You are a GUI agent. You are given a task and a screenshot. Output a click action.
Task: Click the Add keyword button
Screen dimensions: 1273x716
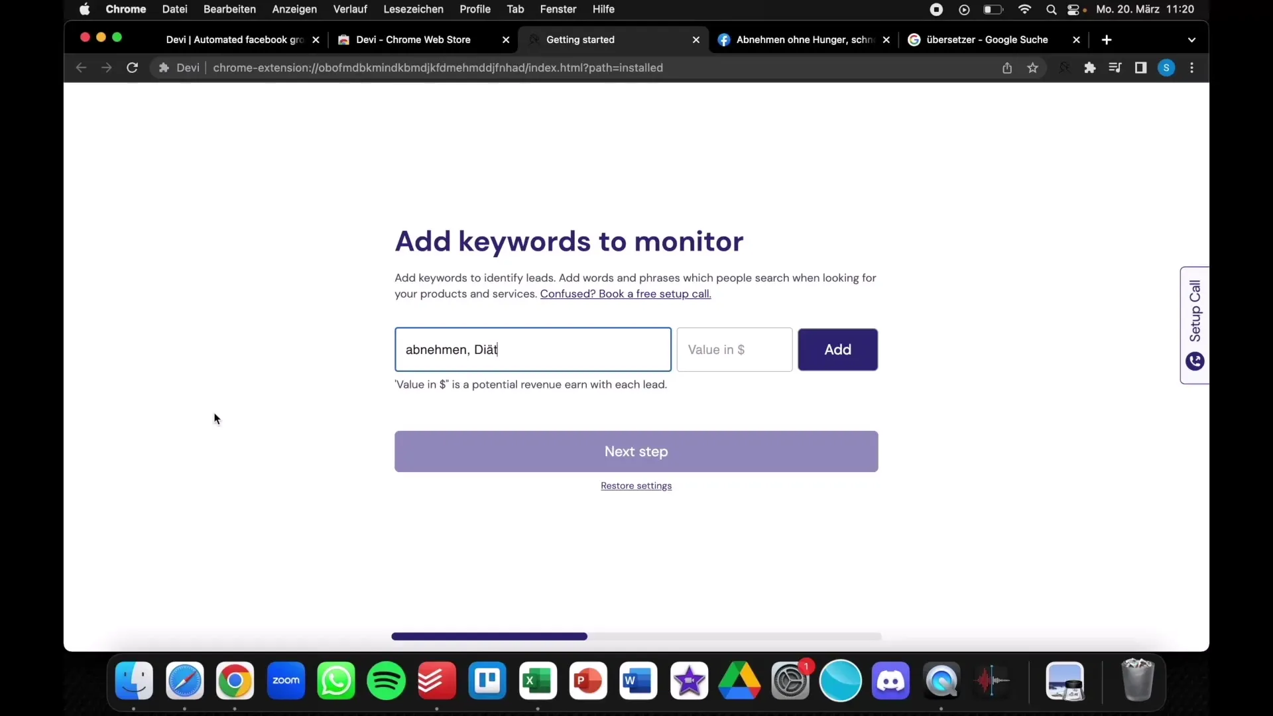tap(837, 349)
